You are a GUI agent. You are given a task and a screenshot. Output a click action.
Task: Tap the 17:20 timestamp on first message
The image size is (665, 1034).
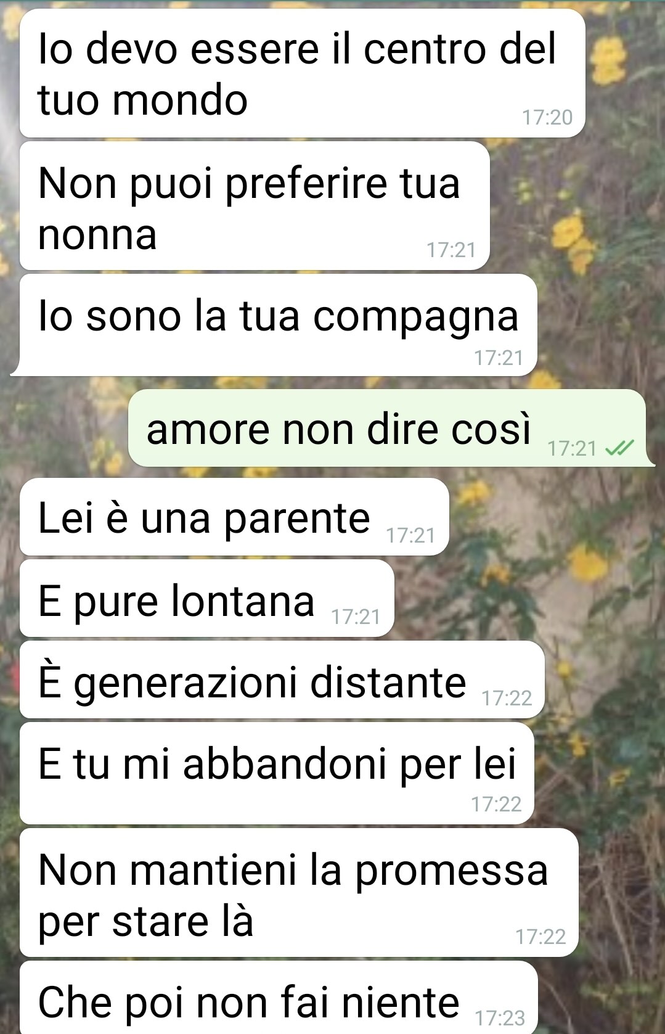click(x=547, y=117)
